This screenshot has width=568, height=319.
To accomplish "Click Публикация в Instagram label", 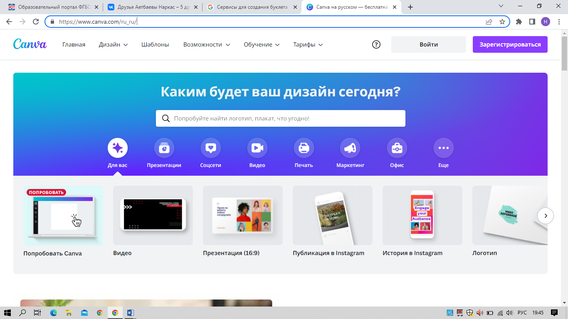I will click(x=328, y=253).
